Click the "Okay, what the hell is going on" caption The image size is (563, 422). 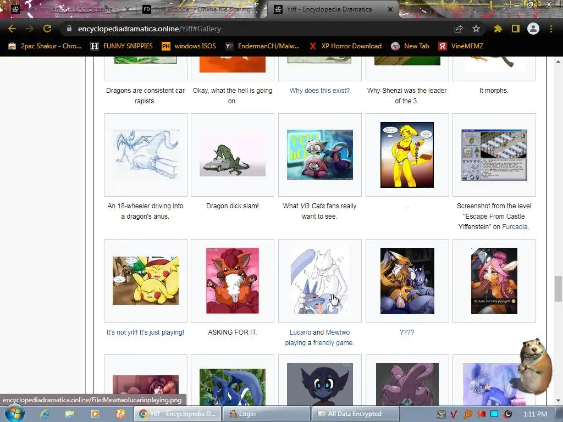(233, 96)
